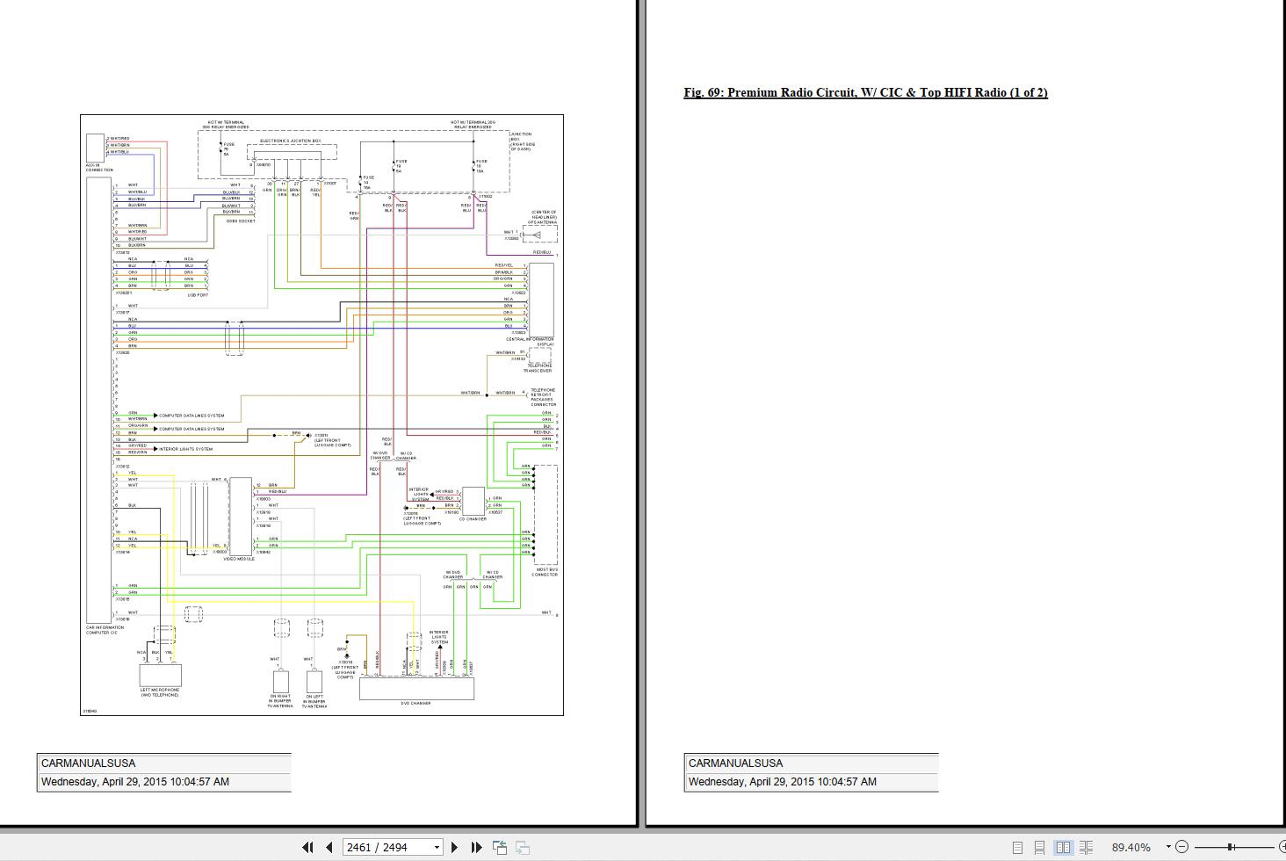Open the zoom level dropdown
Viewport: 1286px width, 861px height.
[x=1168, y=847]
